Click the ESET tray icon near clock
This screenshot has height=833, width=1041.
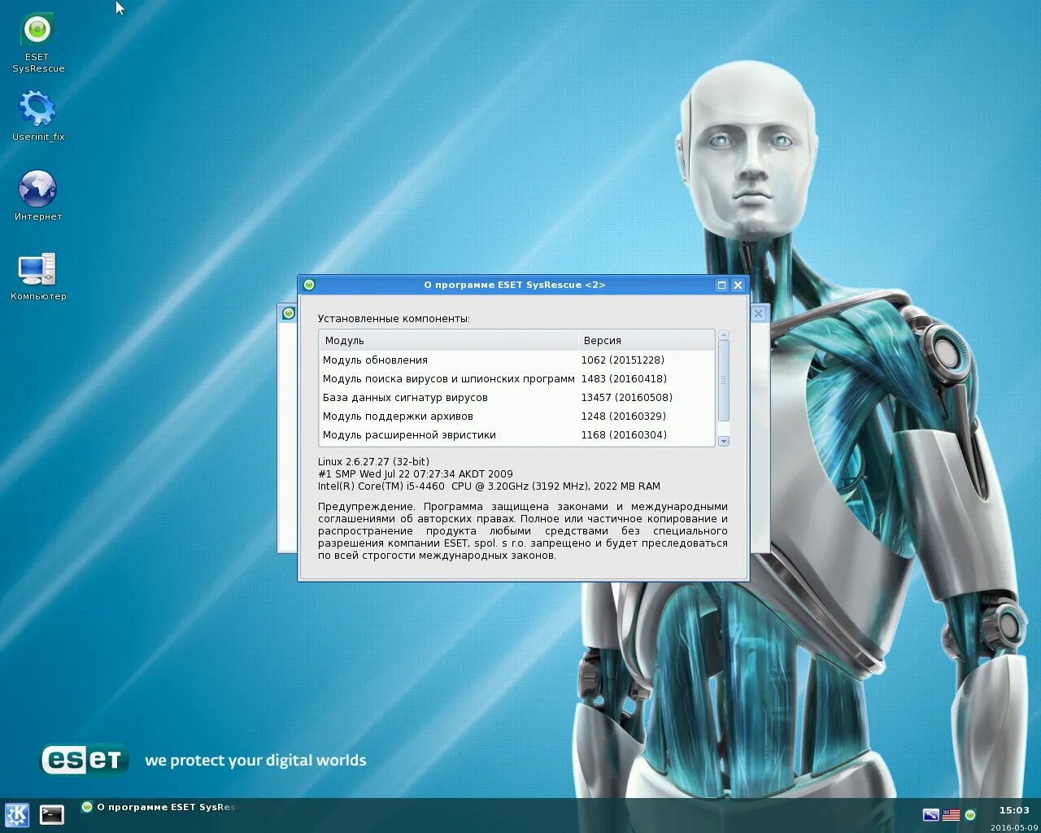(x=970, y=815)
